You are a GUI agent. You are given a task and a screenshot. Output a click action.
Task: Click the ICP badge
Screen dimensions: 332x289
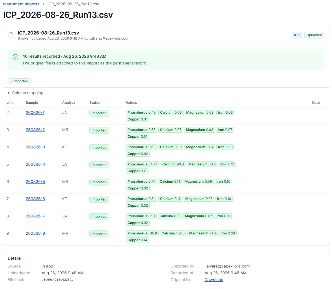click(297, 35)
